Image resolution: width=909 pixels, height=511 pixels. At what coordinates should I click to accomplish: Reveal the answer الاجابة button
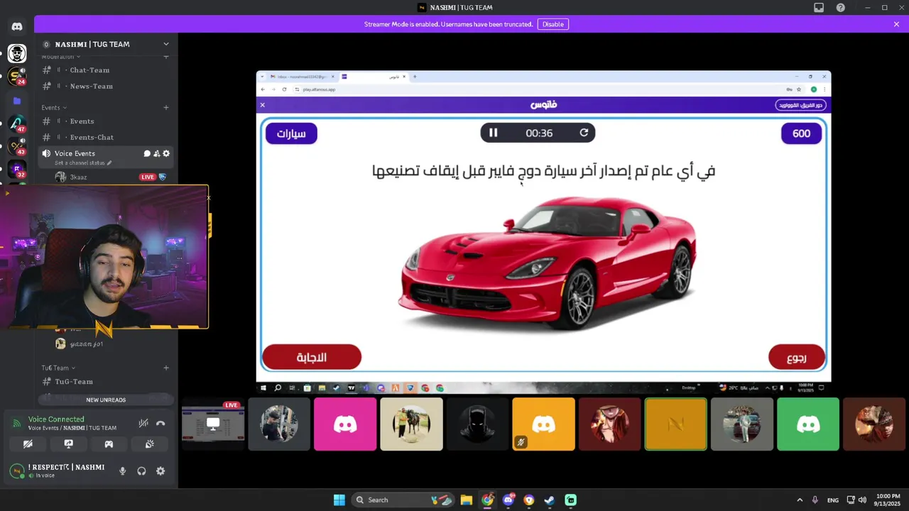pyautogui.click(x=312, y=357)
